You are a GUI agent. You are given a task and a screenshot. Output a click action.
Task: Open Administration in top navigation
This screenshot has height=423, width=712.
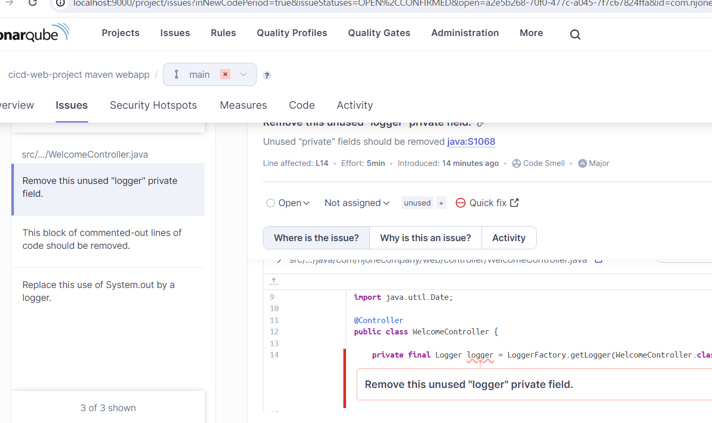point(465,33)
